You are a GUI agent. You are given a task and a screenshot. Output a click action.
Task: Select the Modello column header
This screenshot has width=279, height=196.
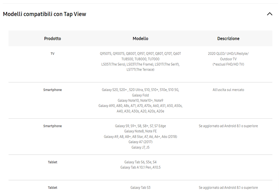pyautogui.click(x=140, y=39)
